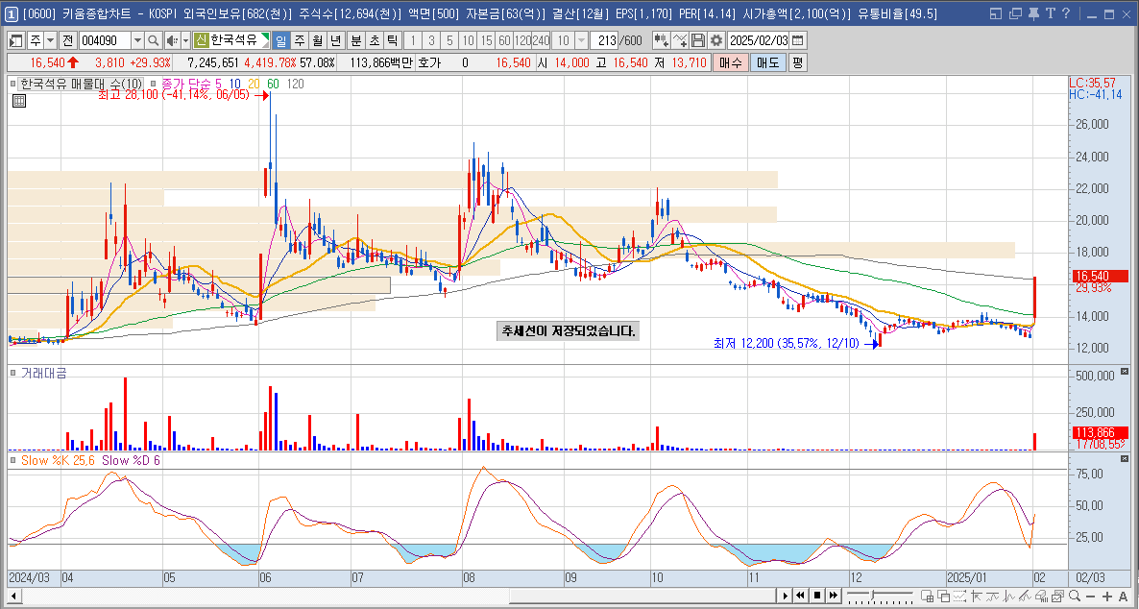
Task: Open the calendar icon beside 2025/02/03
Action: (797, 40)
